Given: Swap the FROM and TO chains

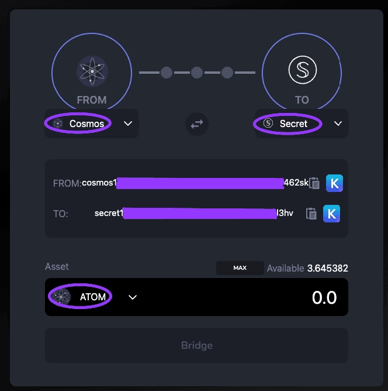Looking at the screenshot, I should coord(197,124).
